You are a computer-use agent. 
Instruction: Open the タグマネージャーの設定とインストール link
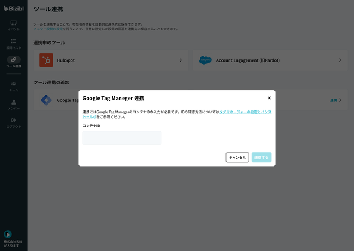pos(245,112)
